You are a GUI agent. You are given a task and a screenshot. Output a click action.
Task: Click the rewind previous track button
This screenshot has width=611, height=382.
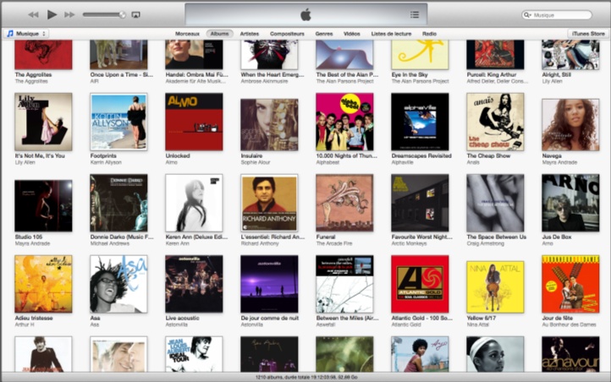pyautogui.click(x=33, y=14)
